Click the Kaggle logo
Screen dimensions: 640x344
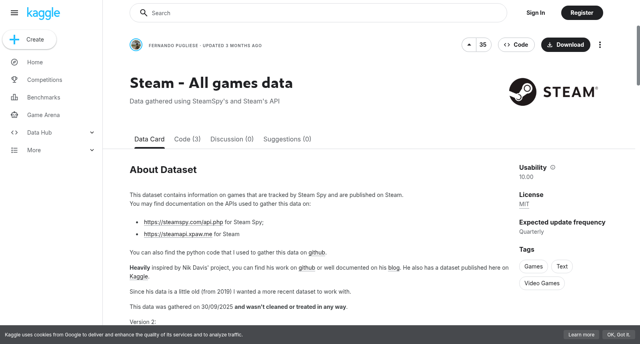pyautogui.click(x=43, y=13)
